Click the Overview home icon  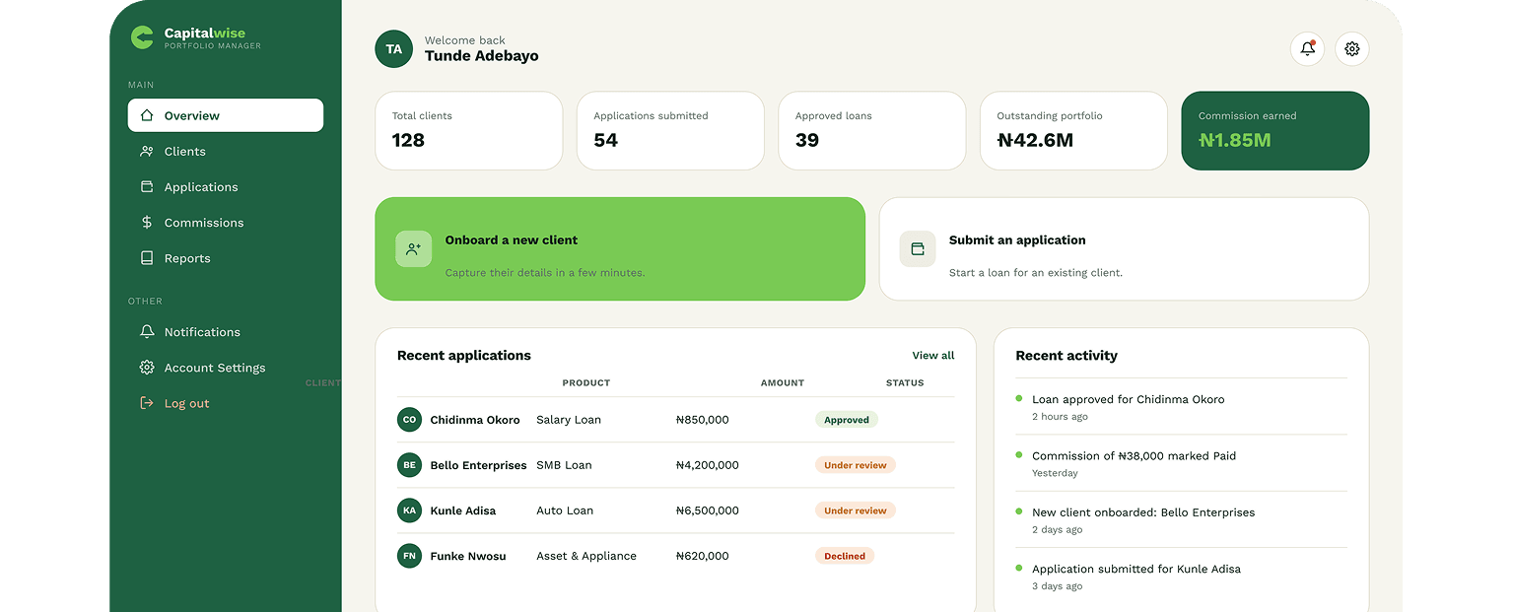147,115
